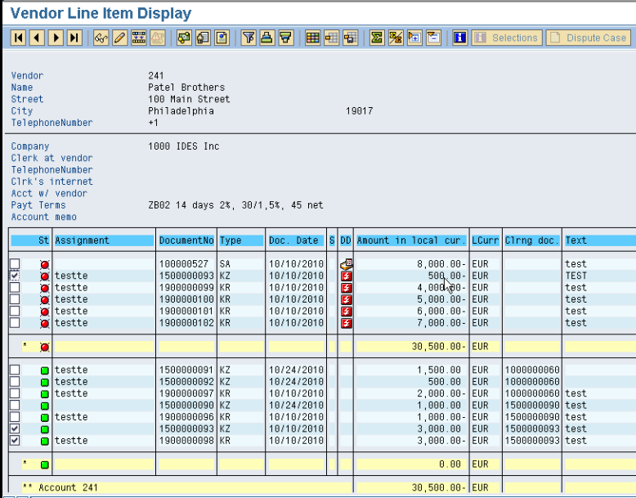Click the toolbar icon immediately left of the filter funnel
Image resolution: width=636 pixels, height=498 pixels.
[x=222, y=38]
